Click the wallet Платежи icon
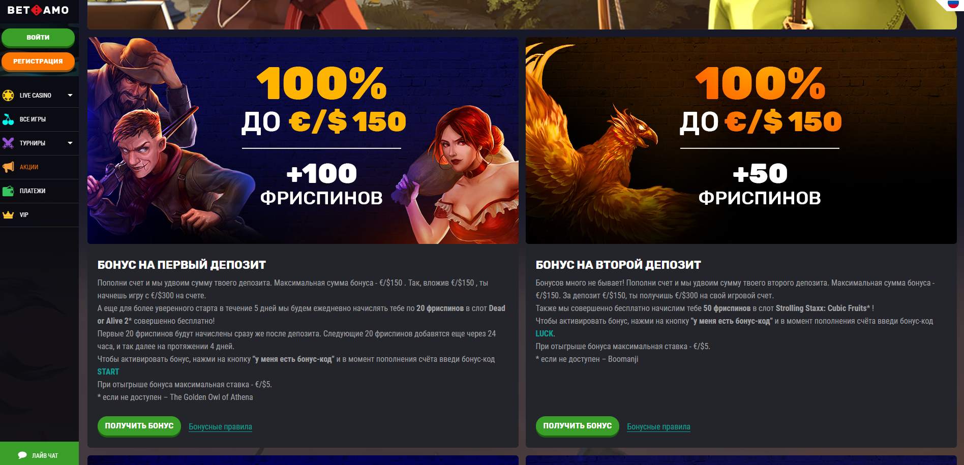The image size is (964, 465). coord(8,191)
